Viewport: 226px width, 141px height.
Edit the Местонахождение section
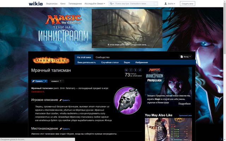pyautogui.click(x=66, y=129)
